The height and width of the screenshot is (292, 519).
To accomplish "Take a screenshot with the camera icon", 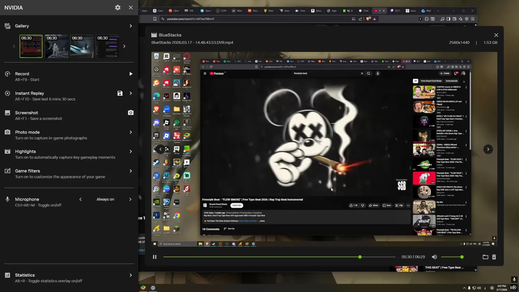I will pyautogui.click(x=131, y=113).
